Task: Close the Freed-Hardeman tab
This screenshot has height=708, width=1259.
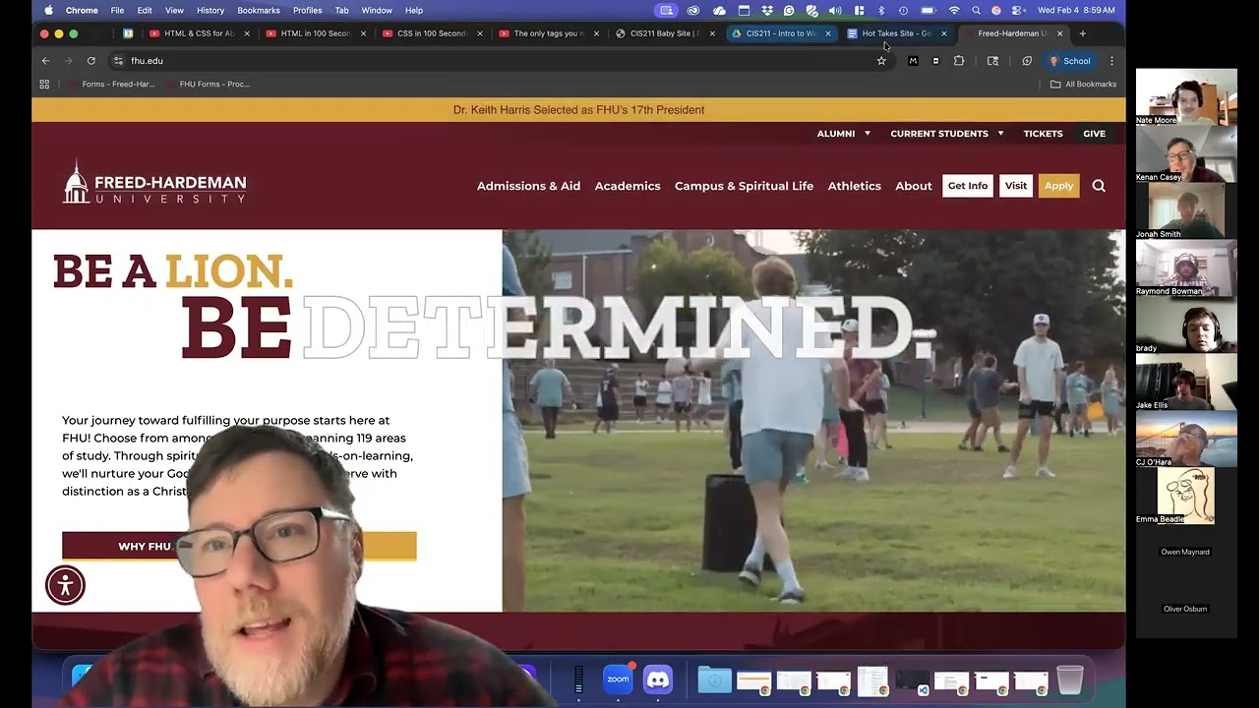Action: pyautogui.click(x=1059, y=33)
